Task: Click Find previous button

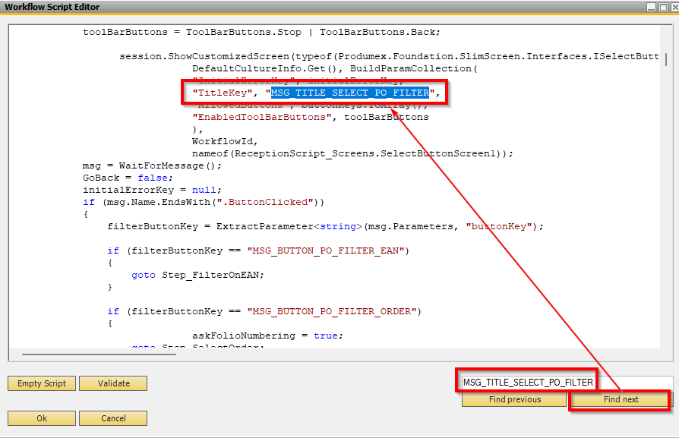Action: click(x=514, y=399)
